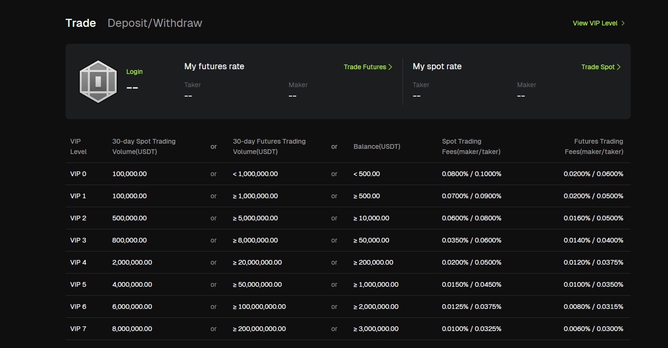Click the arrow icon next to Trade Spot

click(x=619, y=67)
